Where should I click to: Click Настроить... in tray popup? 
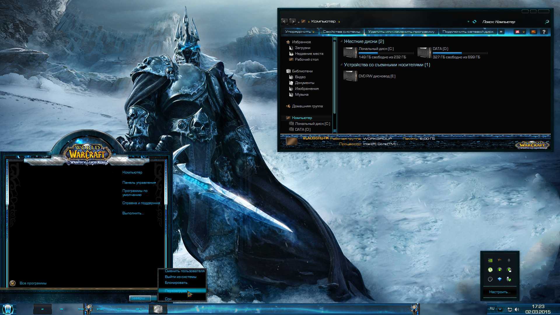499,292
